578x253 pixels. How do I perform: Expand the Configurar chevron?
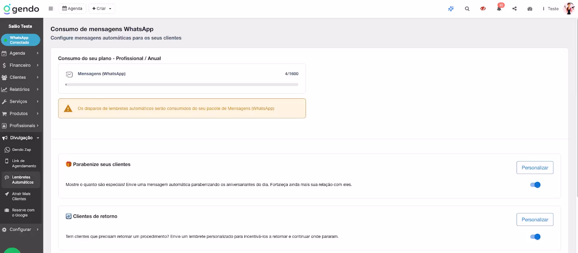click(x=38, y=230)
